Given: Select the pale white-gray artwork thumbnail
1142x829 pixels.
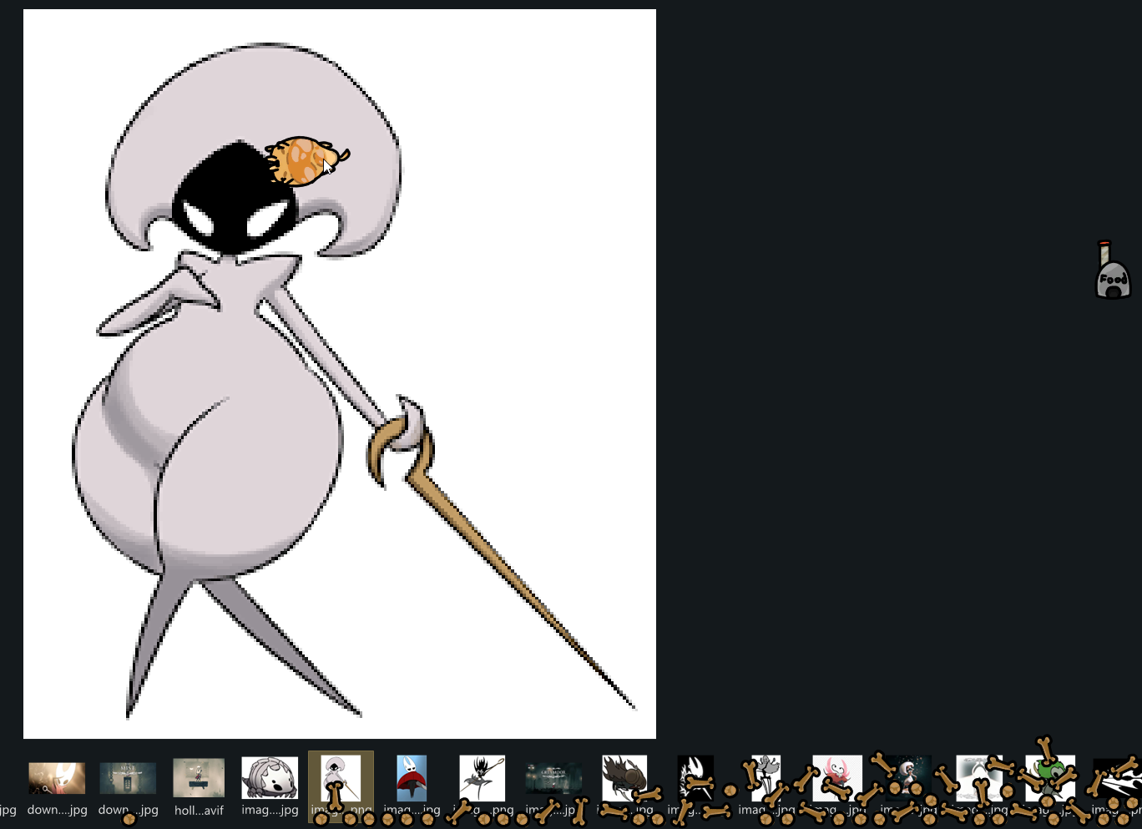Looking at the screenshot, I should click(979, 778).
